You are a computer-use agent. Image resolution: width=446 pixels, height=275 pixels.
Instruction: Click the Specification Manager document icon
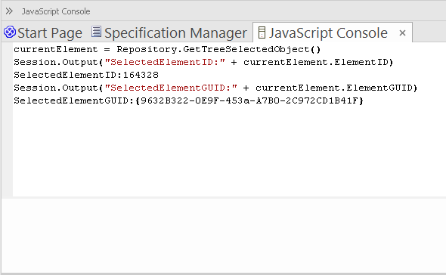tap(96, 32)
